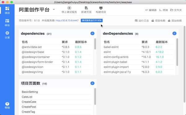
Task: Open 项目依赖 project dependencies
Action: click(158, 21)
